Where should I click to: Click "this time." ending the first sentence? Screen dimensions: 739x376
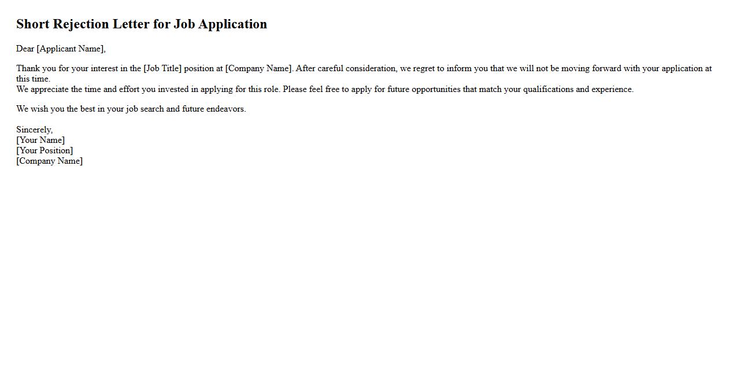[33, 79]
